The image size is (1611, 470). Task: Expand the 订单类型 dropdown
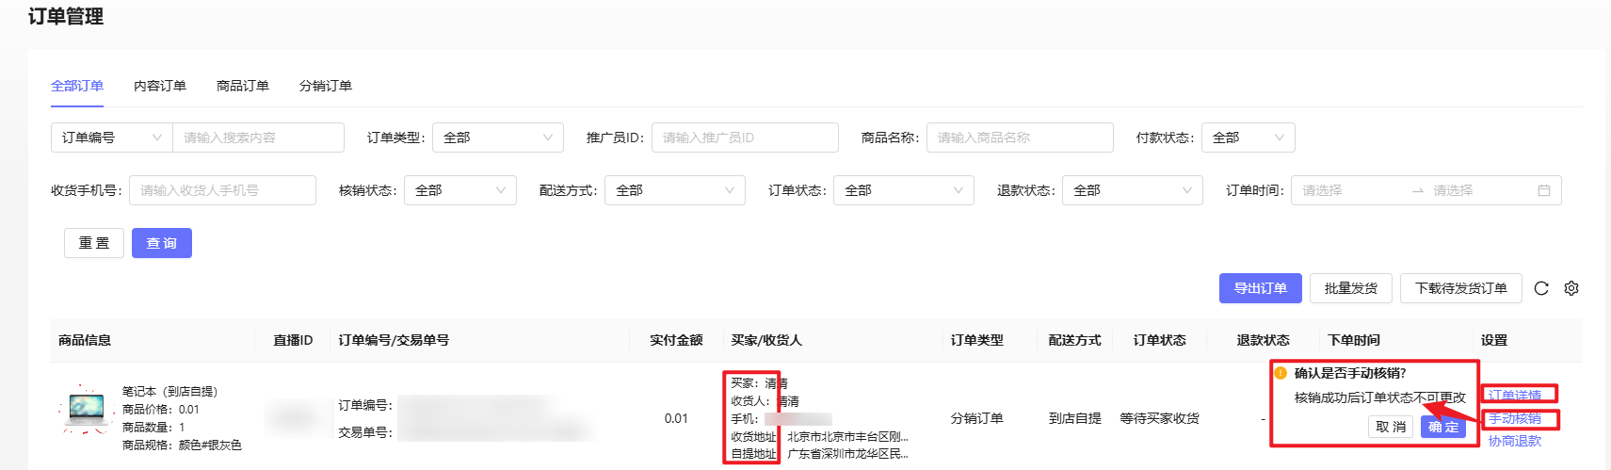click(497, 138)
